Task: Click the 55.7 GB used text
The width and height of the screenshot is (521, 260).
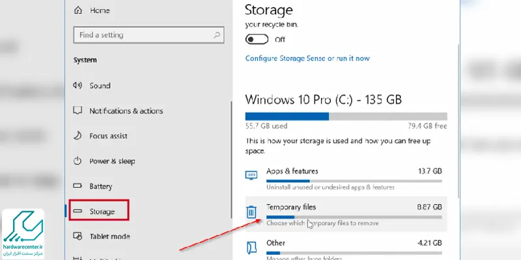Action: [x=266, y=126]
